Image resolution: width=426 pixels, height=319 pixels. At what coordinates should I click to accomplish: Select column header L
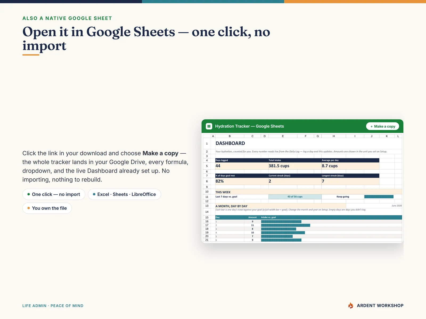[x=398, y=136]
